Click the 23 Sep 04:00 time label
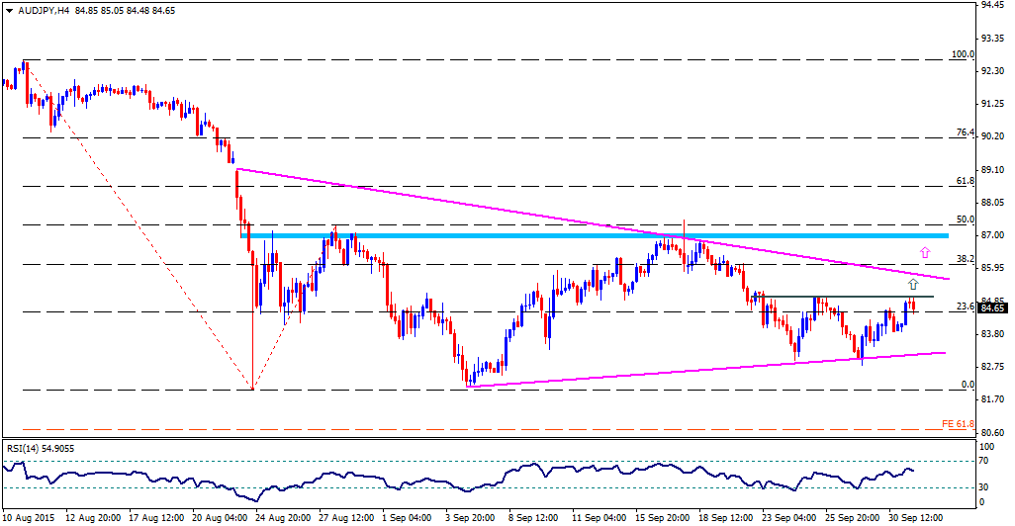 tap(790, 518)
